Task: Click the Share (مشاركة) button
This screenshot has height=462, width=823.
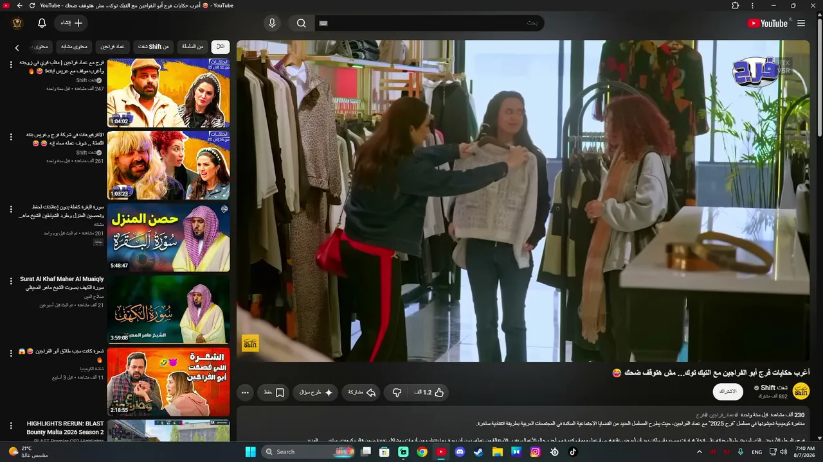Action: 362,392
